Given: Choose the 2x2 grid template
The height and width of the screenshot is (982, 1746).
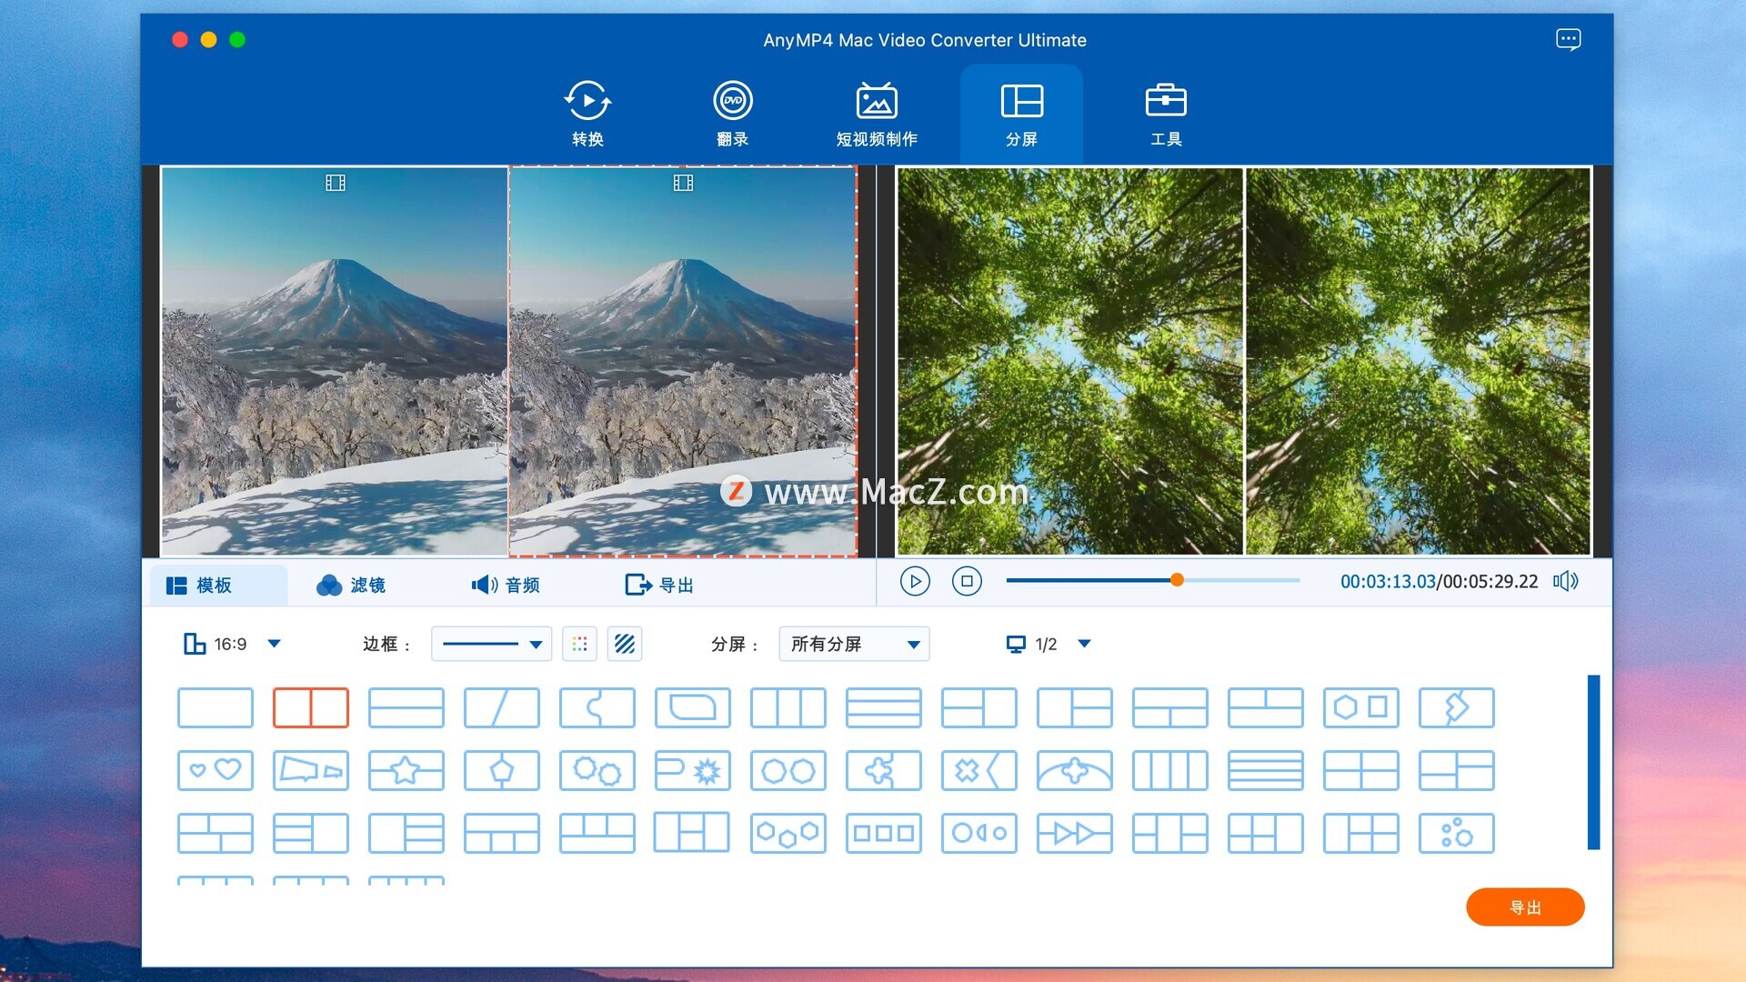Looking at the screenshot, I should pos(1361,771).
